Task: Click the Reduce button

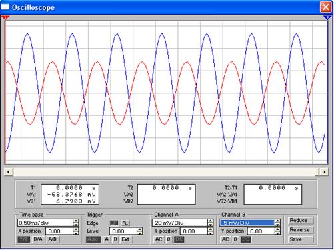Action: point(300,220)
